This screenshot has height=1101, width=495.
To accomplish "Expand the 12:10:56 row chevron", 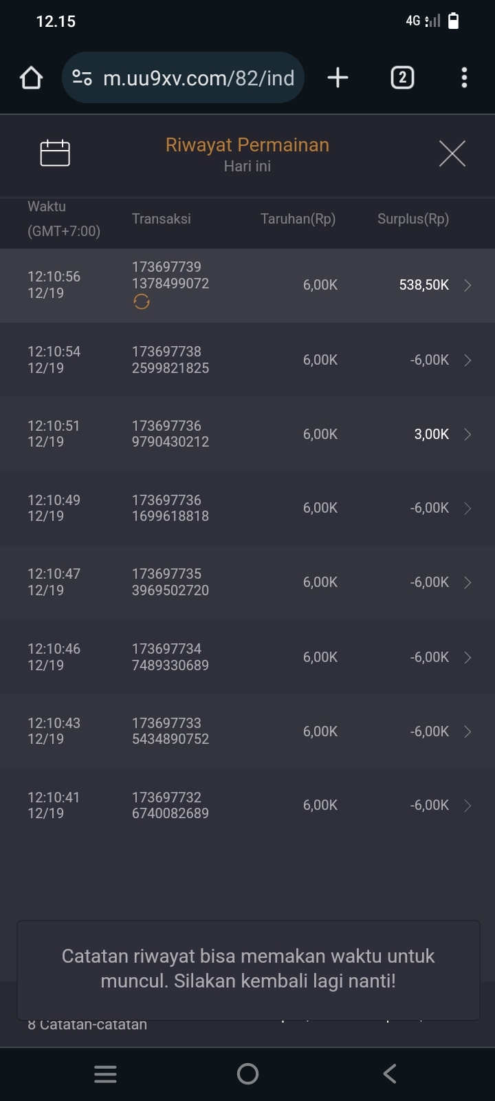I will [x=467, y=286].
